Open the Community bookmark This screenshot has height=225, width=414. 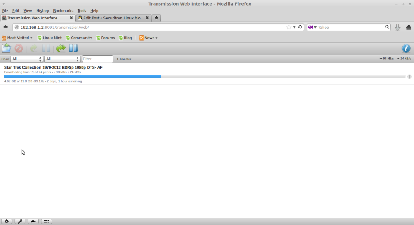[79, 38]
